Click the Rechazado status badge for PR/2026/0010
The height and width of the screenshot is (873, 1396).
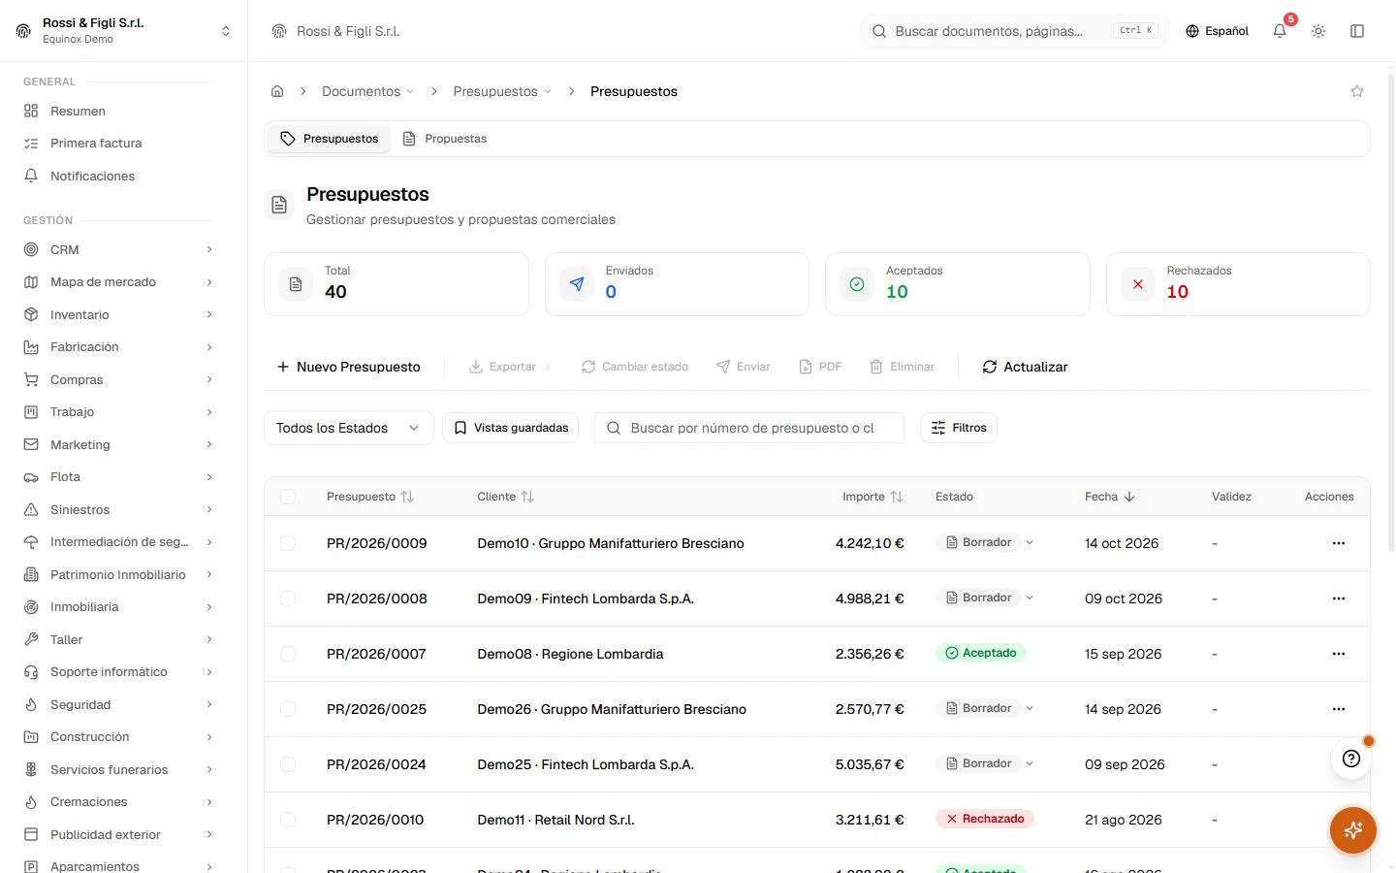(x=985, y=819)
